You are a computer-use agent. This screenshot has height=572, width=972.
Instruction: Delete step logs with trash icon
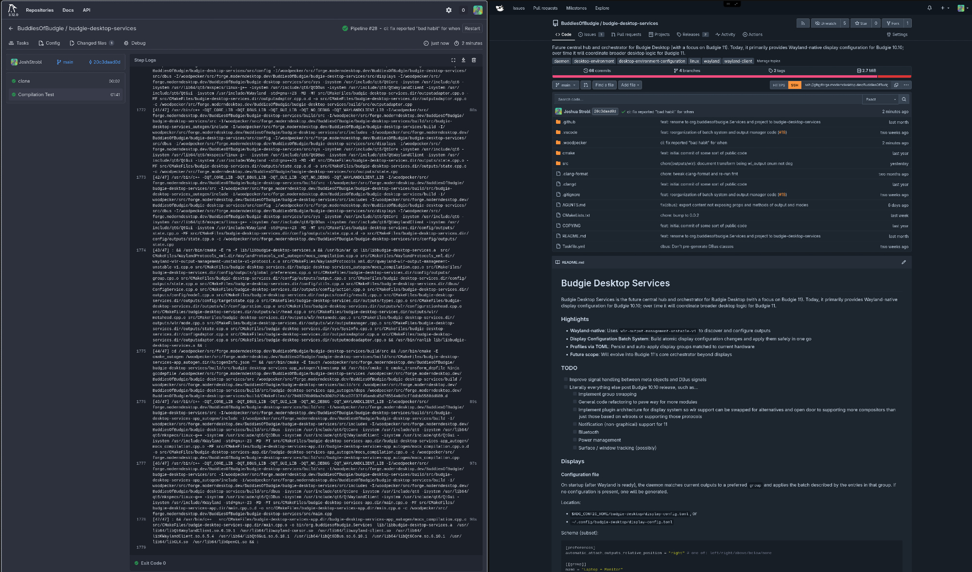(x=474, y=60)
